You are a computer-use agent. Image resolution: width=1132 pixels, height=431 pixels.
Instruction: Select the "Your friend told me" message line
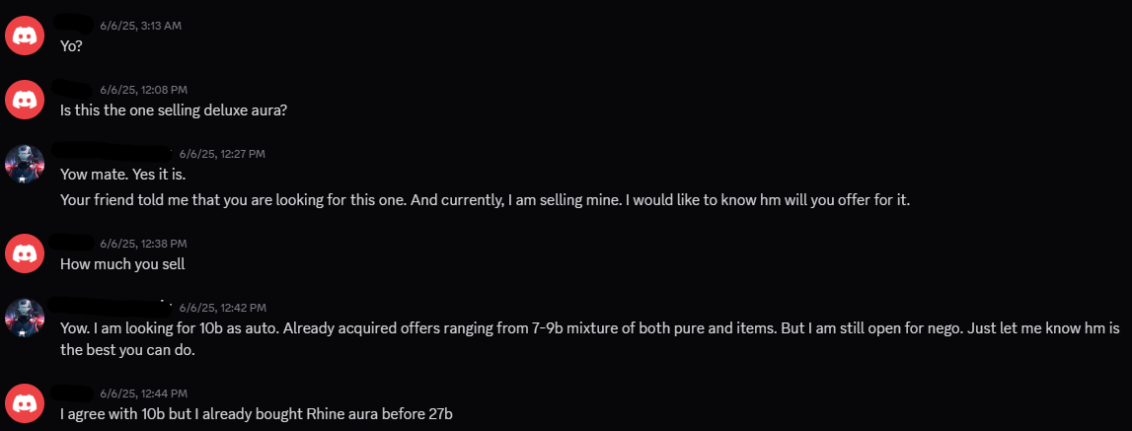[486, 200]
